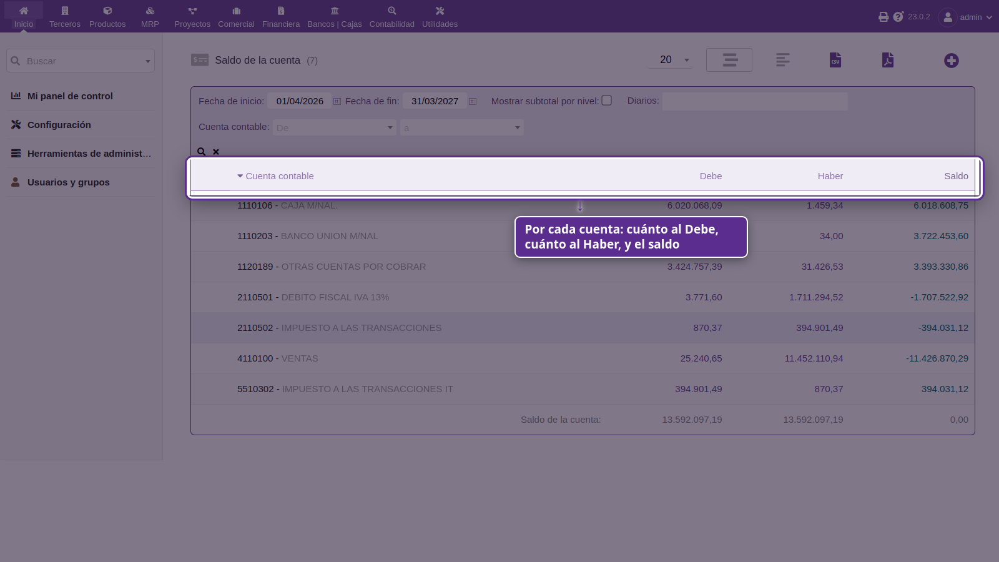Open the MRP menu
The image size is (999, 562).
point(150,17)
